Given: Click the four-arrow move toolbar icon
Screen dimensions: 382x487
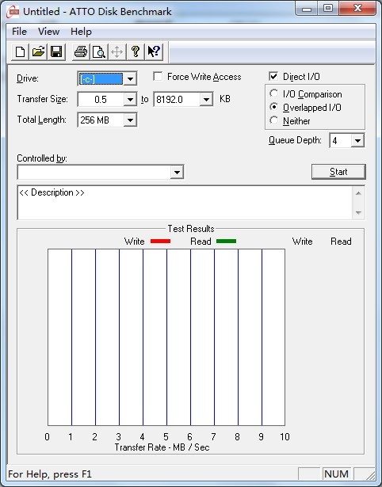Looking at the screenshot, I should click(x=117, y=51).
